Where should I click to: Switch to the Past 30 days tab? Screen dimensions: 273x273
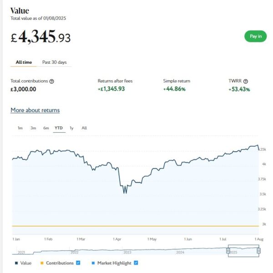click(x=55, y=62)
